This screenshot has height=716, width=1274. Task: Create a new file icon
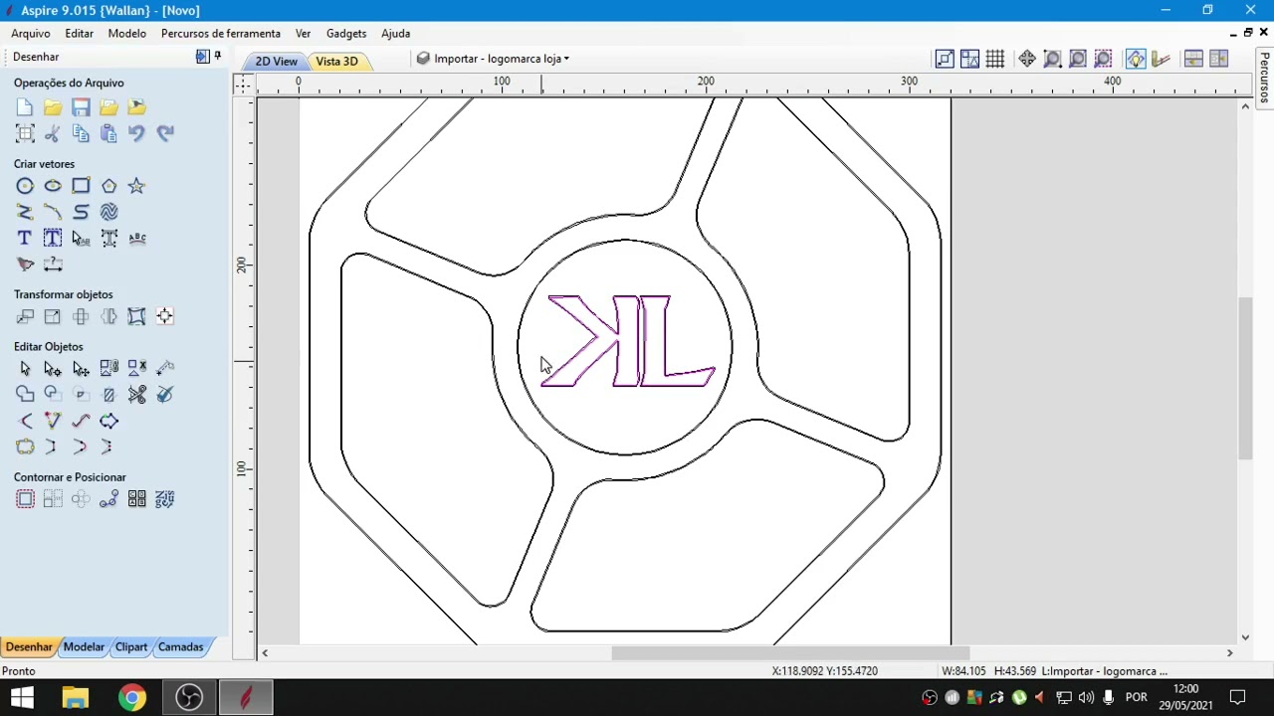(x=25, y=107)
